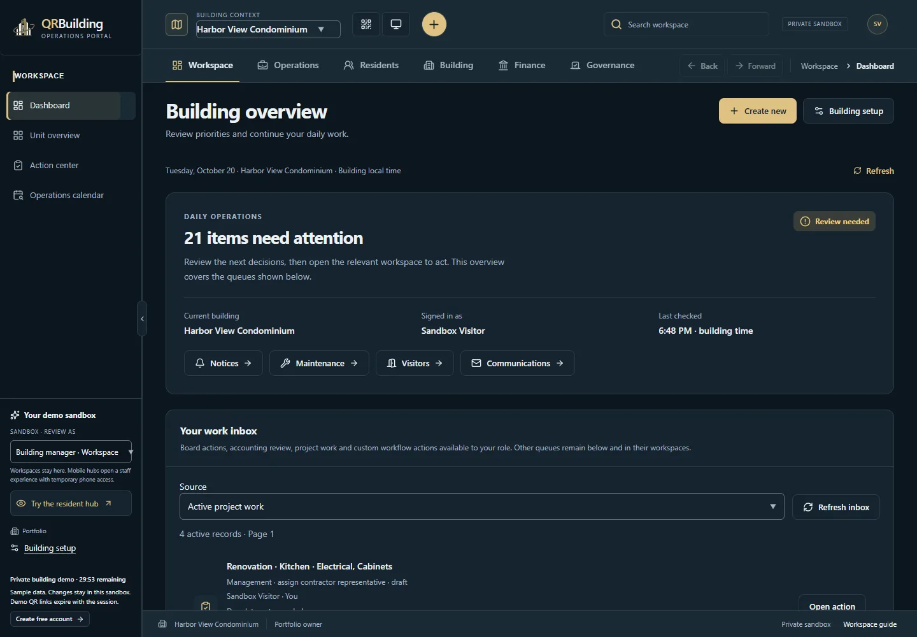
Task: Open the Communications shortcut
Action: (518, 363)
